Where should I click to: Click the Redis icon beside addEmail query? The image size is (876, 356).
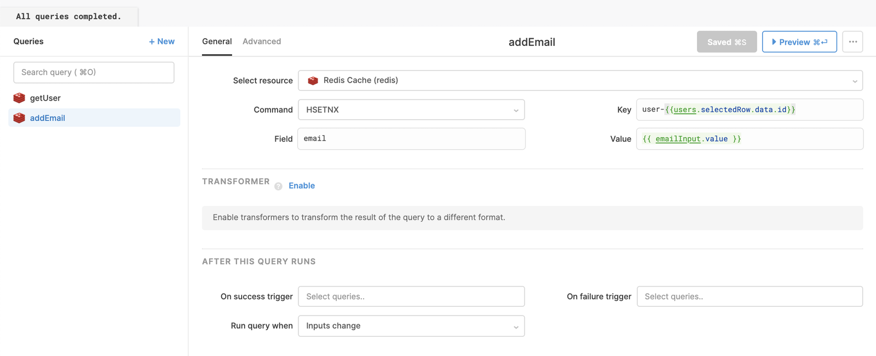pos(19,118)
